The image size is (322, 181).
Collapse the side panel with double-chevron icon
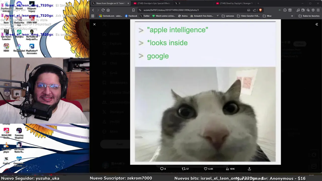click(317, 24)
